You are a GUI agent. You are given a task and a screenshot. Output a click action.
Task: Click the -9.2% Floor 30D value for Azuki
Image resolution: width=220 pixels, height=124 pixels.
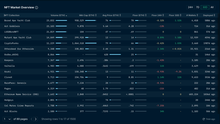178,72
